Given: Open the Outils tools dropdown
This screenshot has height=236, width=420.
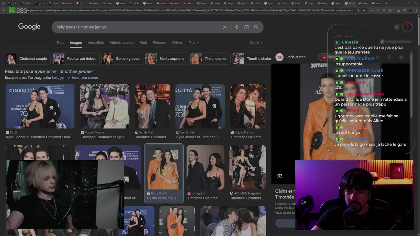Looking at the screenshot, I should coord(256,43).
